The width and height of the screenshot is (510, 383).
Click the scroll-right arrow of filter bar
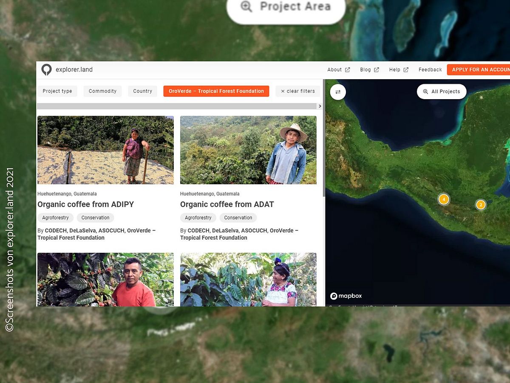[x=320, y=106]
